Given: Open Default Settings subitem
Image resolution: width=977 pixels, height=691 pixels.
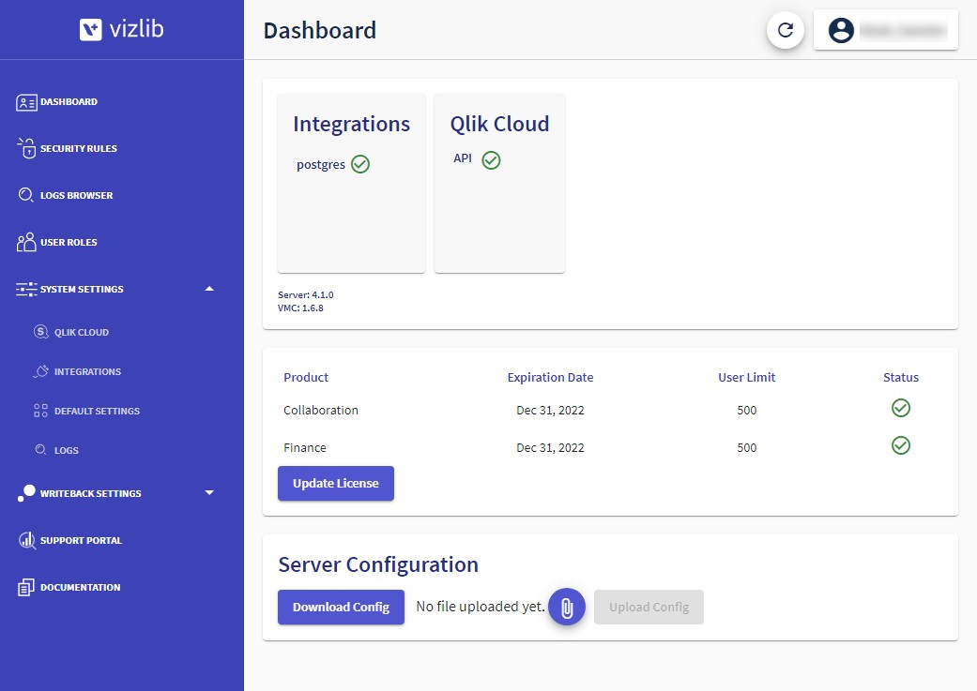Looking at the screenshot, I should (97, 411).
